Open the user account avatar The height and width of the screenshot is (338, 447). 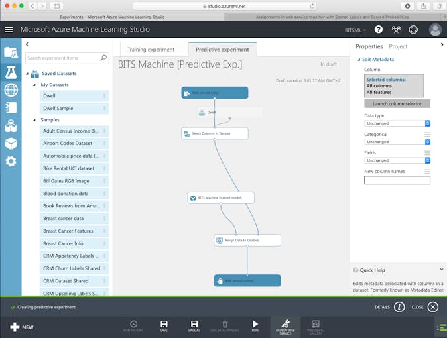(435, 30)
